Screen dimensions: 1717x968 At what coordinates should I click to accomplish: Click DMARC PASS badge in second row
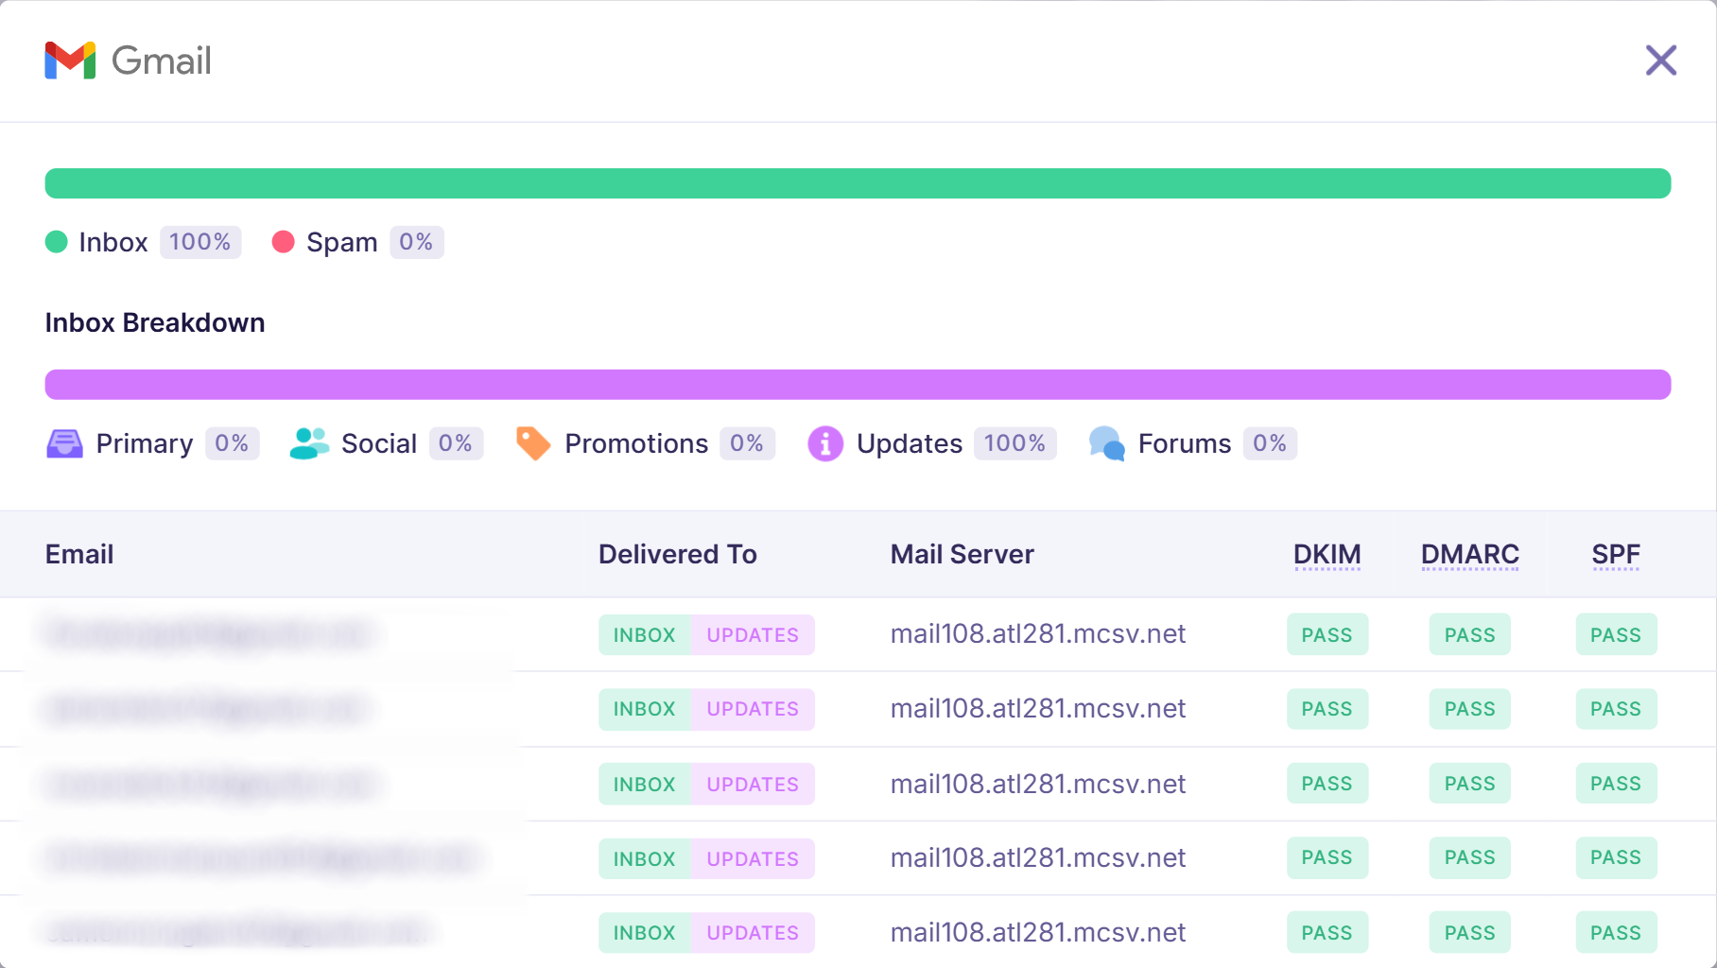click(x=1470, y=709)
